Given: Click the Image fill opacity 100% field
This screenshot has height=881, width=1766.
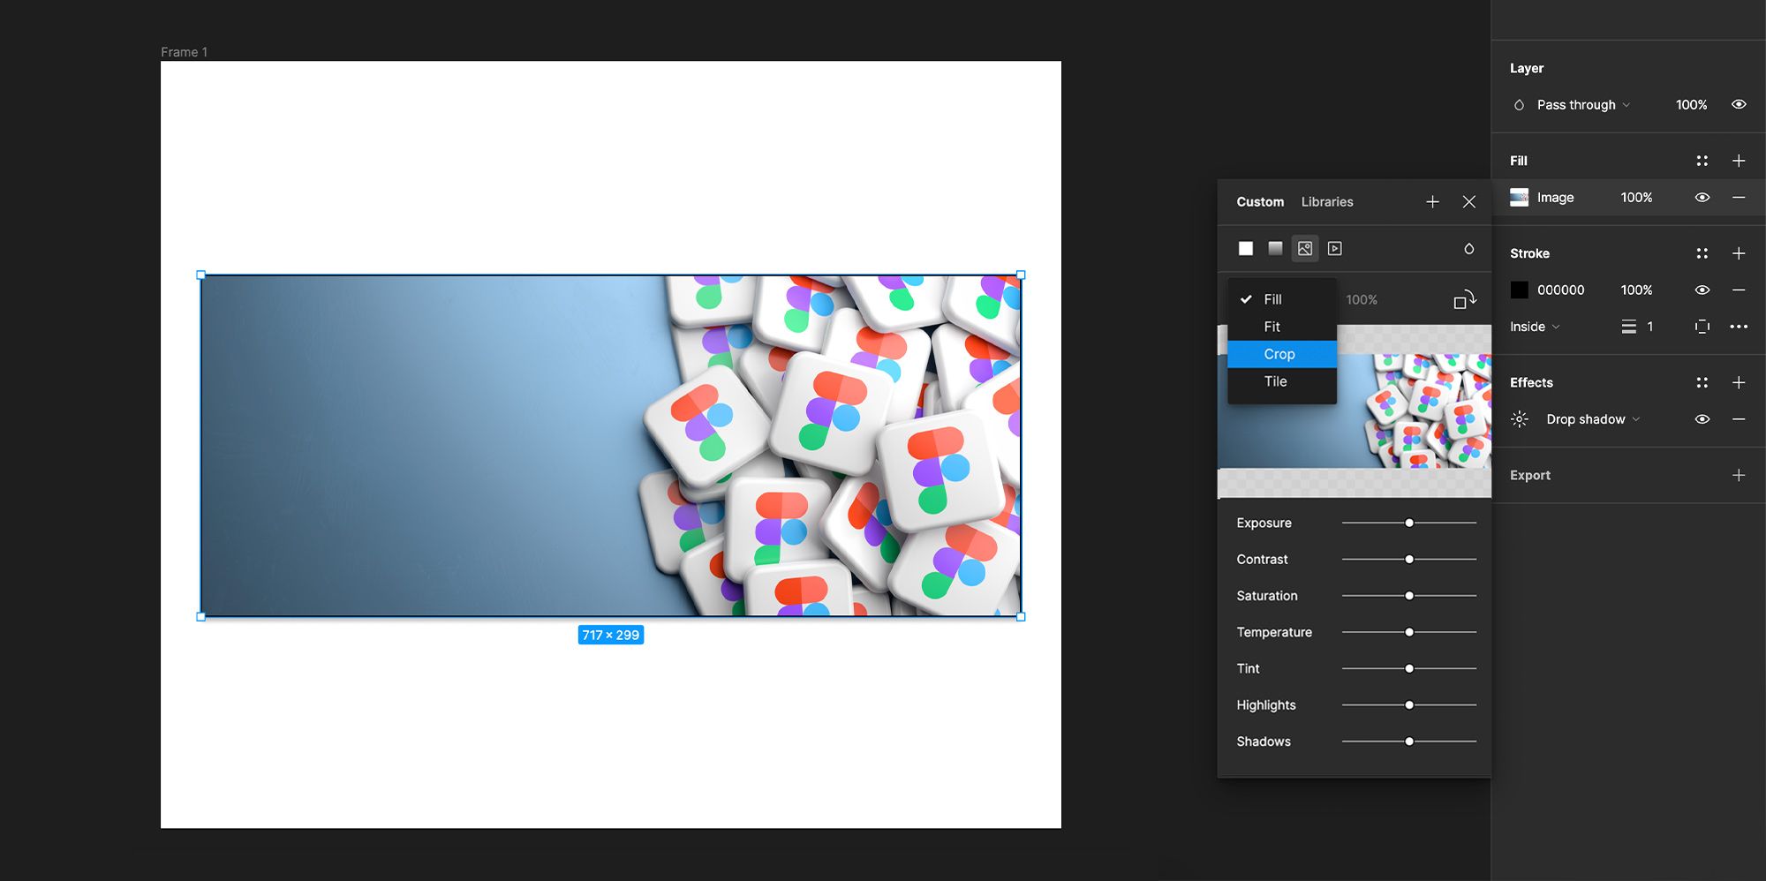Looking at the screenshot, I should tap(1636, 198).
